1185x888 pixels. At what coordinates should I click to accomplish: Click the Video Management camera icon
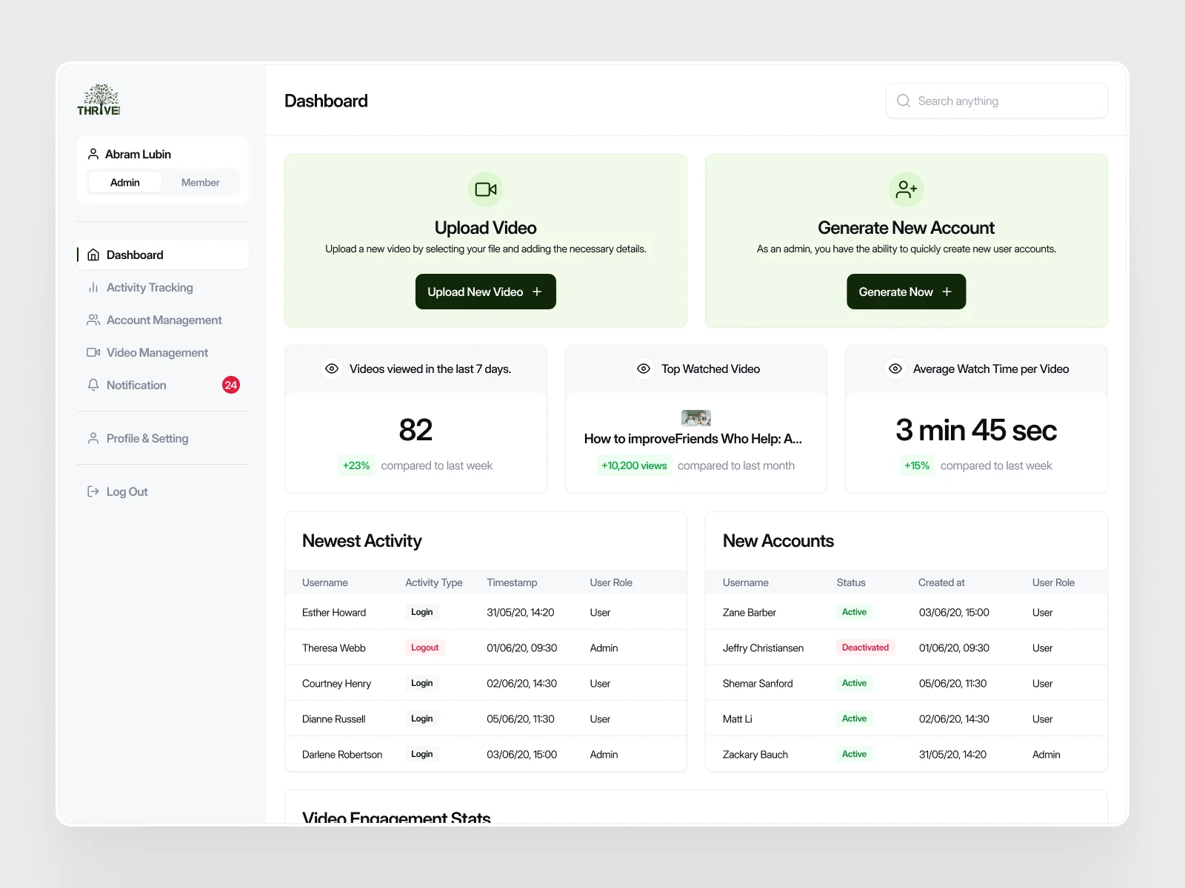[x=93, y=352]
